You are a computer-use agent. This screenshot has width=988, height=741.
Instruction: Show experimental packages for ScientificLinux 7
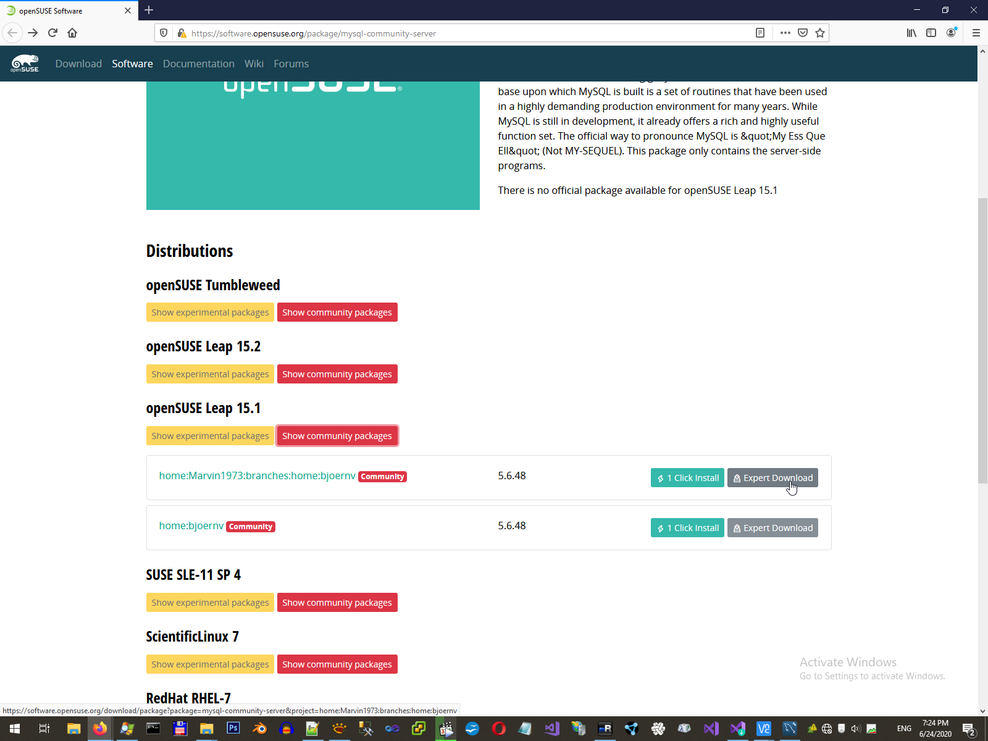point(210,664)
